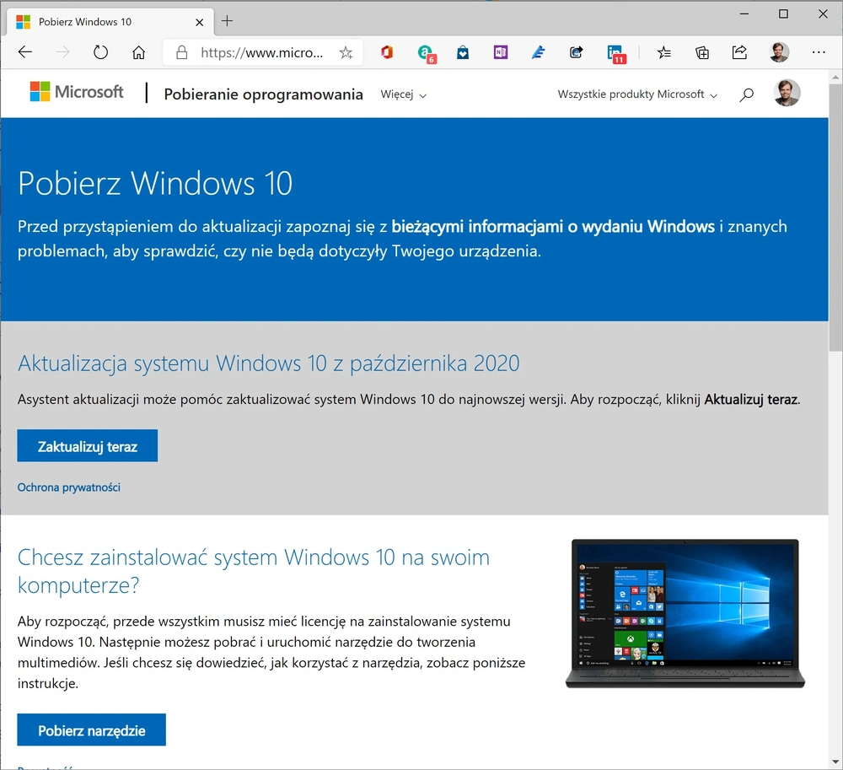Select the Pobierz Windows 10 tab

coord(110,22)
